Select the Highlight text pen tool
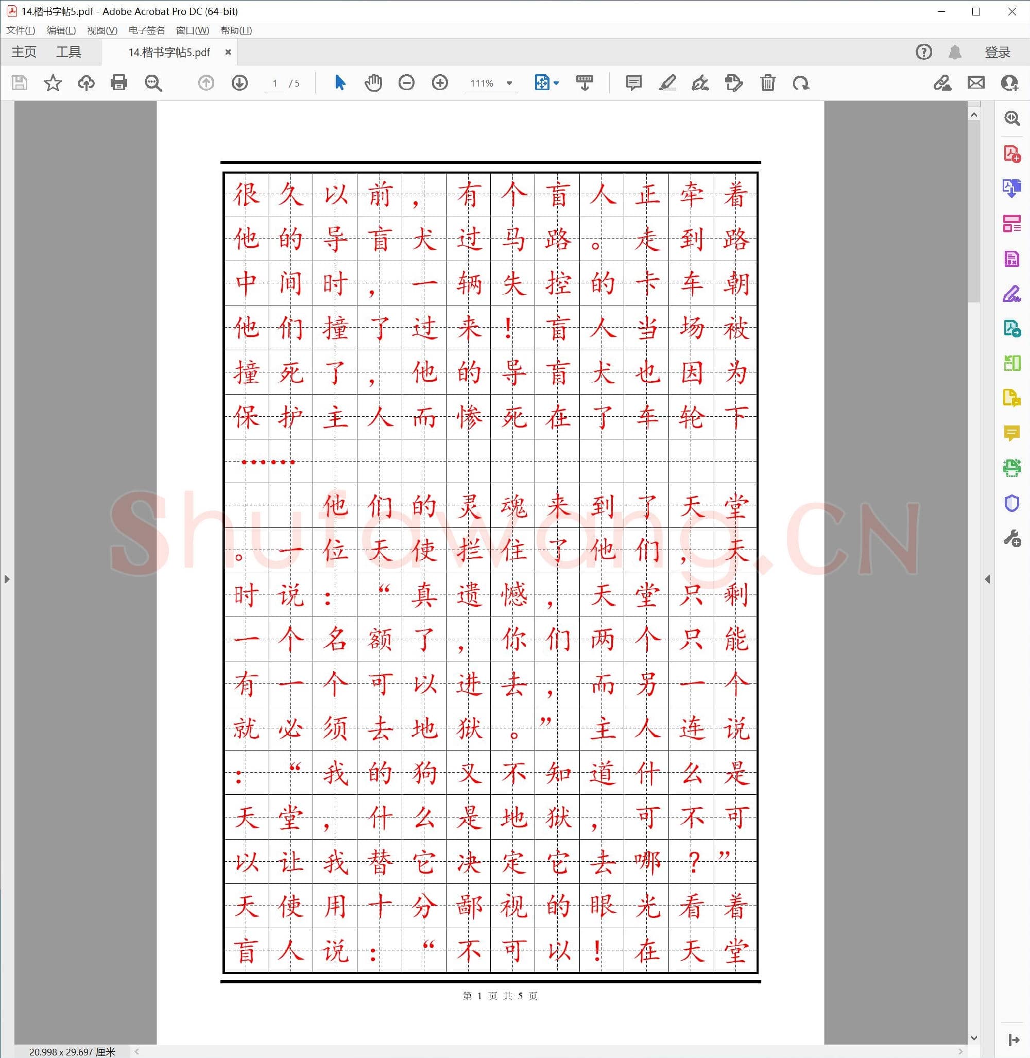1030x1058 pixels. pos(667,83)
